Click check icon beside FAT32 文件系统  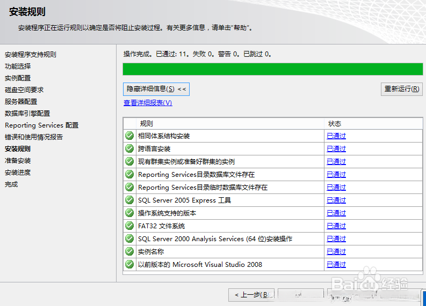pos(129,226)
